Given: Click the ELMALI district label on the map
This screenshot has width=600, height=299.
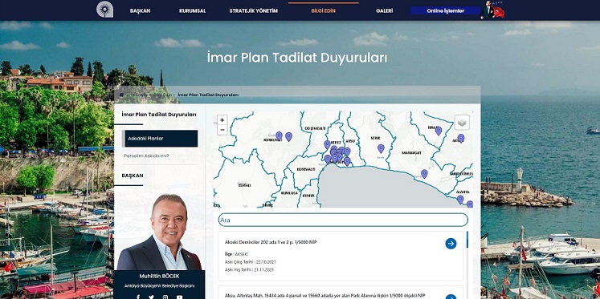Looking at the screenshot, I should [244, 185].
